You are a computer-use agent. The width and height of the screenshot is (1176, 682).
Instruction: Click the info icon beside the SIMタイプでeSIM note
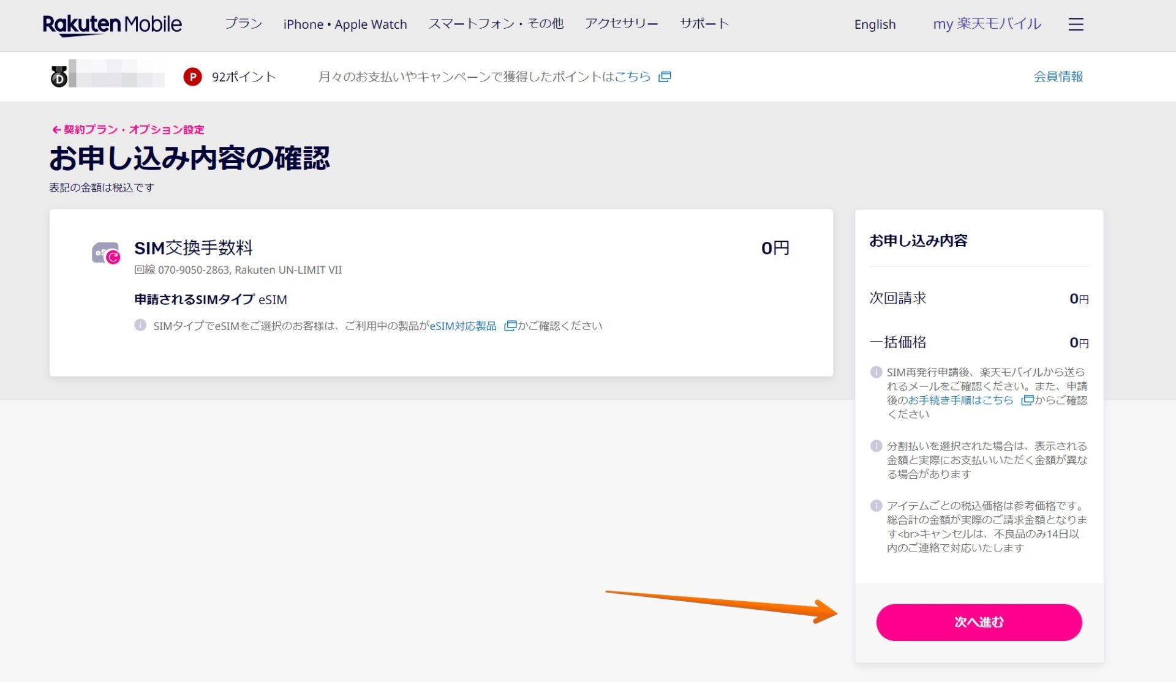pyautogui.click(x=140, y=325)
